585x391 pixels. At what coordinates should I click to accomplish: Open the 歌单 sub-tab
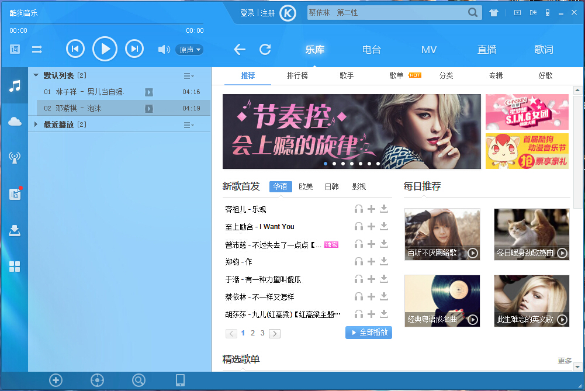(396, 76)
